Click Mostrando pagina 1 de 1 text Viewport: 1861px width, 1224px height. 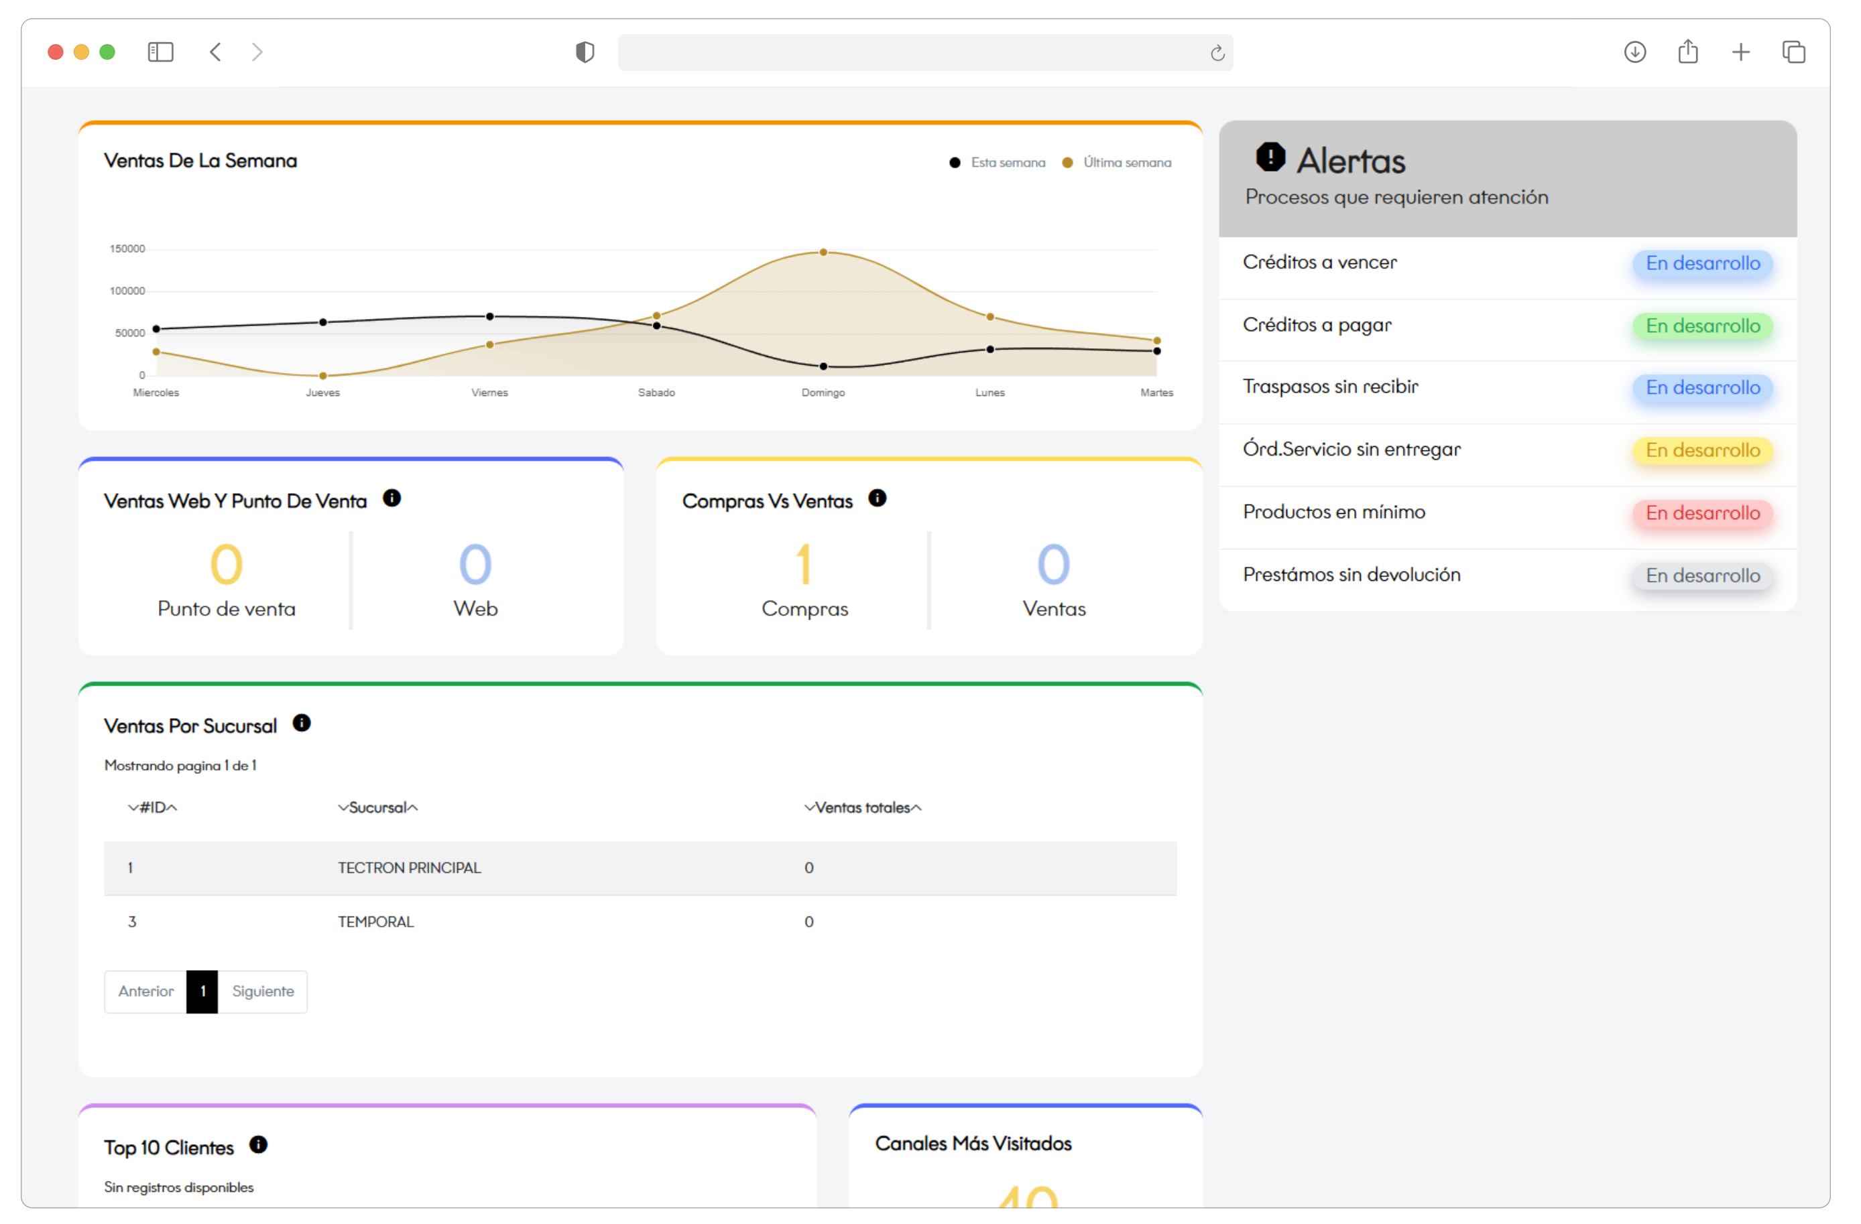coord(180,766)
